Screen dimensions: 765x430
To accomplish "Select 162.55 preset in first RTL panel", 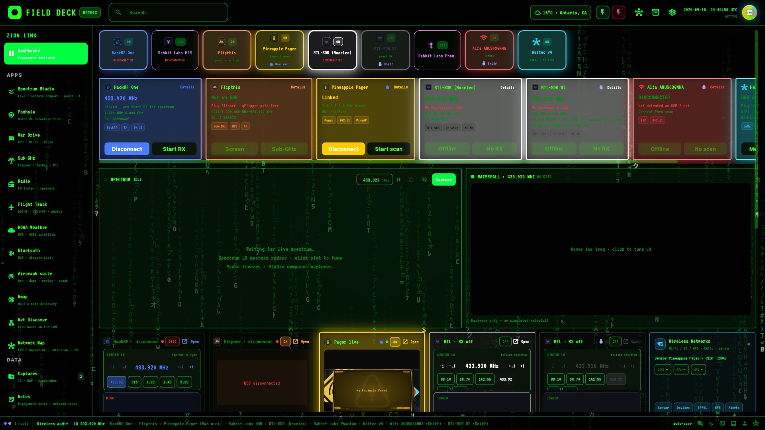I will point(485,379).
